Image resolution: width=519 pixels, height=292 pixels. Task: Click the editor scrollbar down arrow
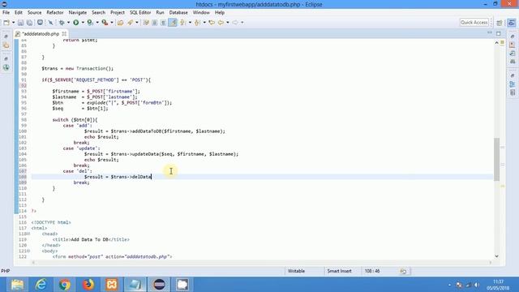[x=496, y=256]
